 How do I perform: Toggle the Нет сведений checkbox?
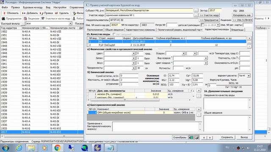114,34
